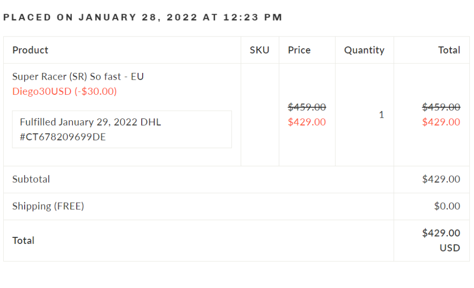
Task: Click the order placed date heading
Action: [143, 17]
